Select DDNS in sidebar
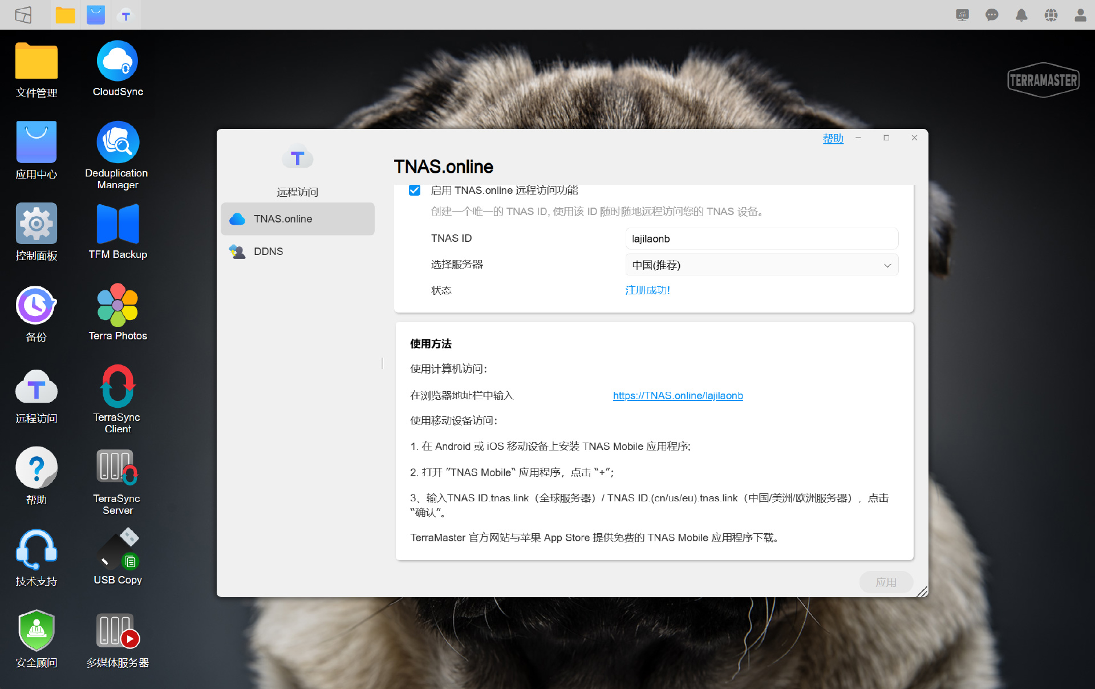Screen dimensions: 1095x689 coord(268,252)
